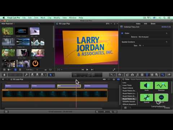Open the Photos browser camera icon
Screen dimensions: 173x130
point(132,75)
